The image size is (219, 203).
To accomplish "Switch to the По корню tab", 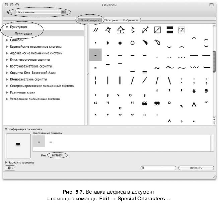I will pyautogui.click(x=111, y=20).
